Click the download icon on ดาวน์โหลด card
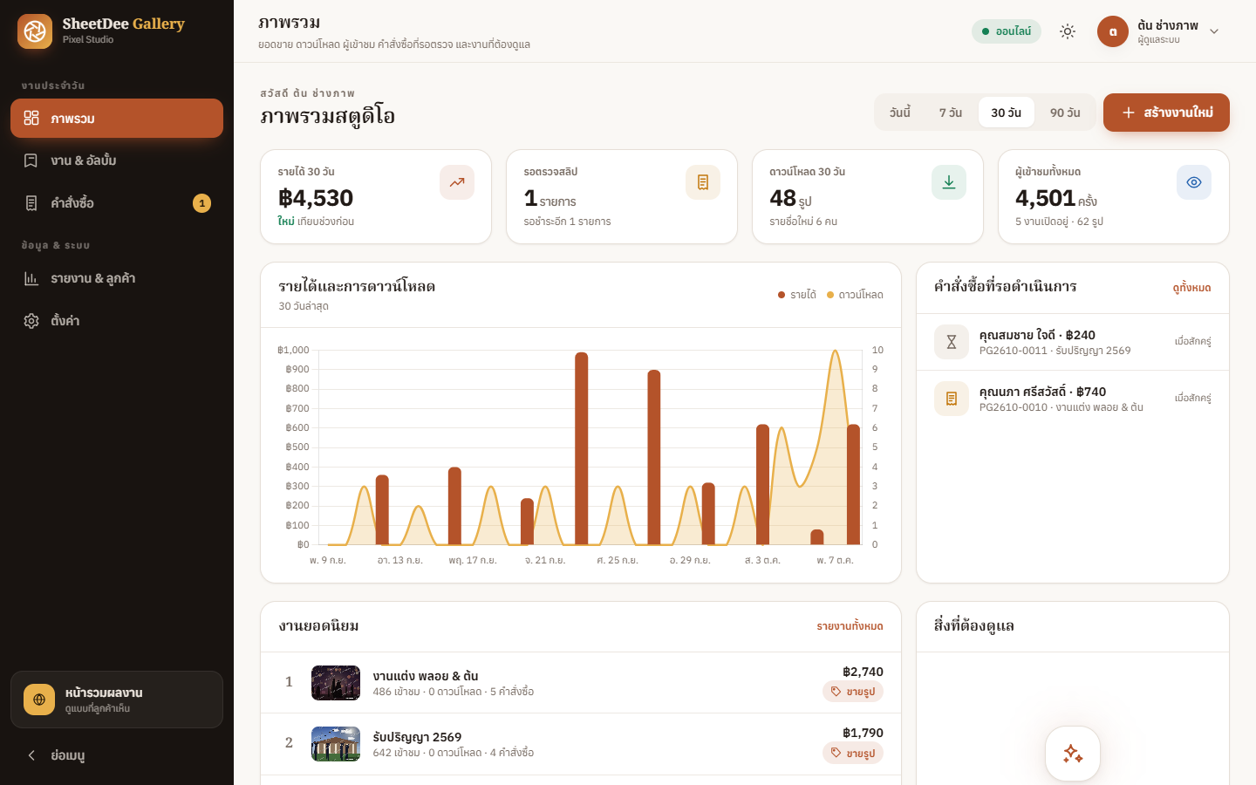The image size is (1256, 785). pyautogui.click(x=949, y=182)
